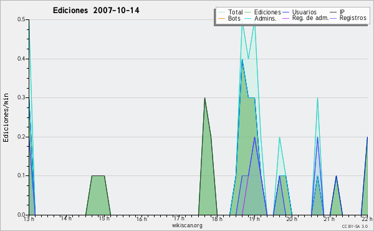Viewport: 374px width, 231px height.
Task: Click the 0.2 Usuarios peak at 19 h
Action: point(255,137)
